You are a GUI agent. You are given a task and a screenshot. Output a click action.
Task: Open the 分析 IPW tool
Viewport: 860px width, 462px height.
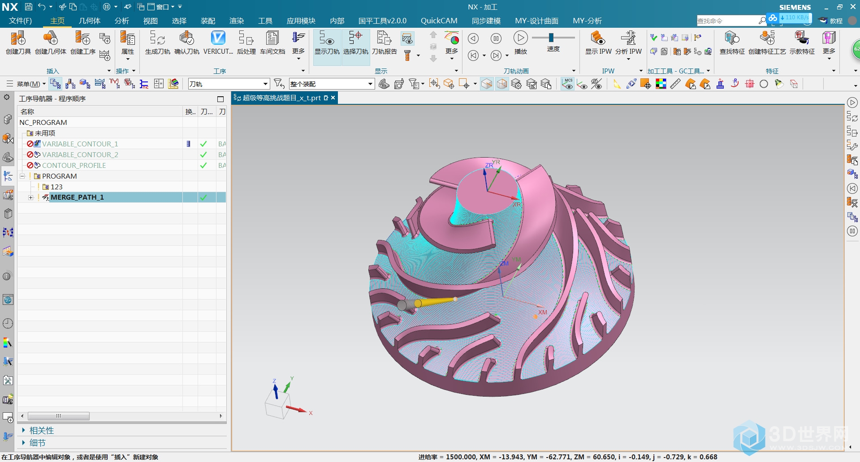click(628, 46)
